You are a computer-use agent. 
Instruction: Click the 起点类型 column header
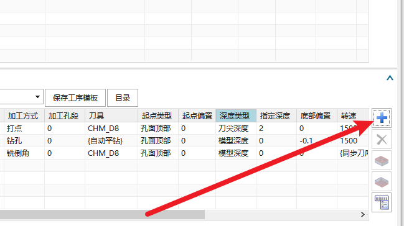(158, 115)
